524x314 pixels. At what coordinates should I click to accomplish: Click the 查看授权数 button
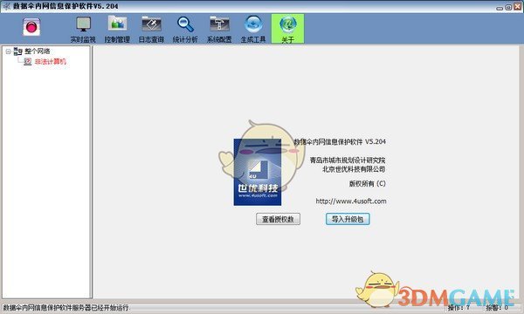coord(278,219)
